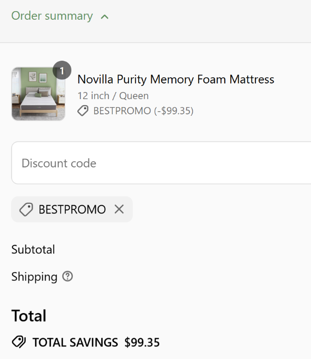Click the tag icon inside the BESTPROMO chip
This screenshot has width=311, height=359.
(26, 209)
